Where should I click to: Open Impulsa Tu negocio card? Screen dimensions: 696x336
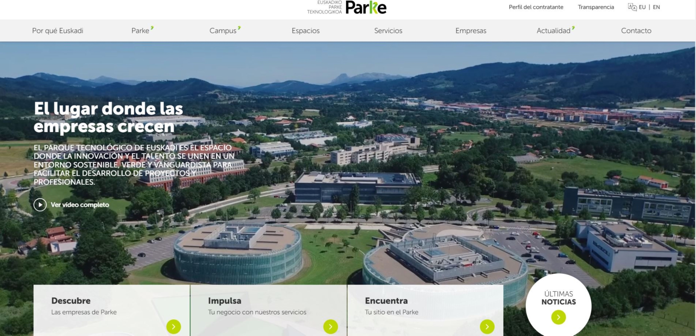click(269, 310)
